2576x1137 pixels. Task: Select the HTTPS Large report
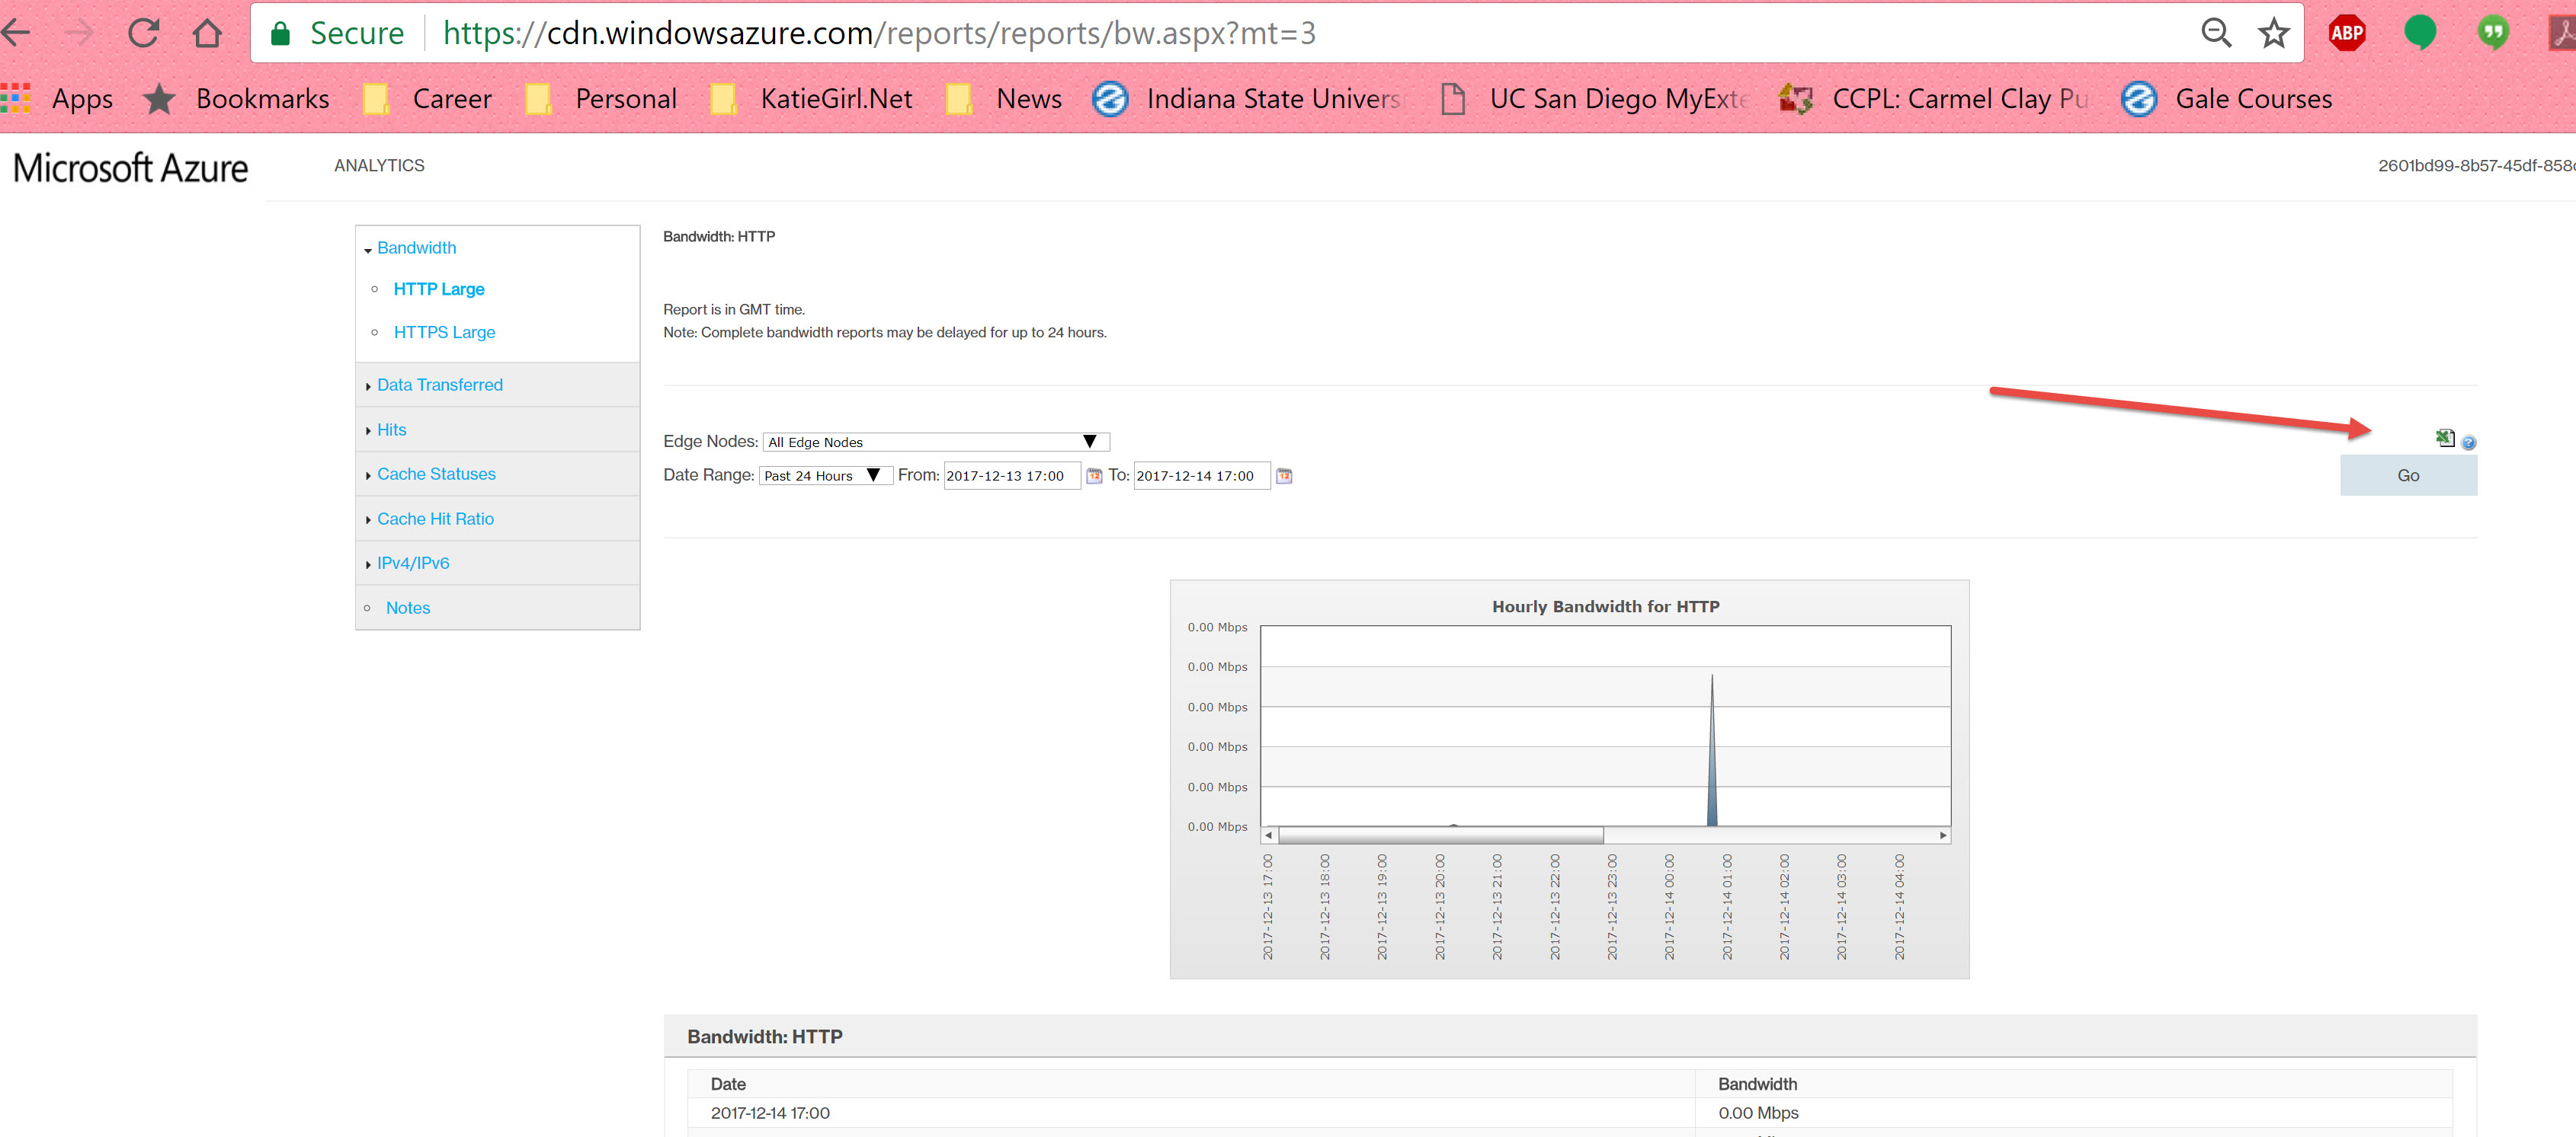click(x=444, y=332)
